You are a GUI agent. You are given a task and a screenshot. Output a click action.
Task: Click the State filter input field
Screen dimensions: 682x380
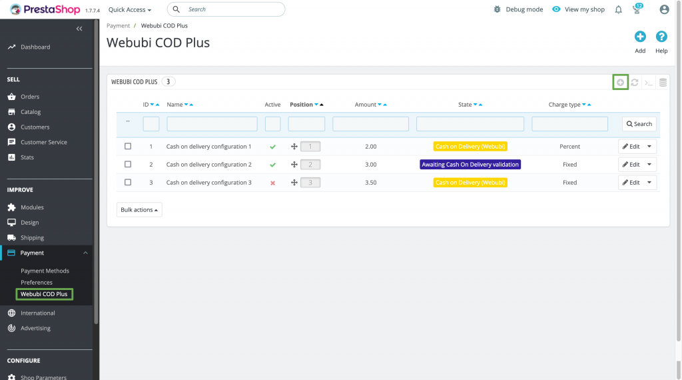[x=470, y=124]
